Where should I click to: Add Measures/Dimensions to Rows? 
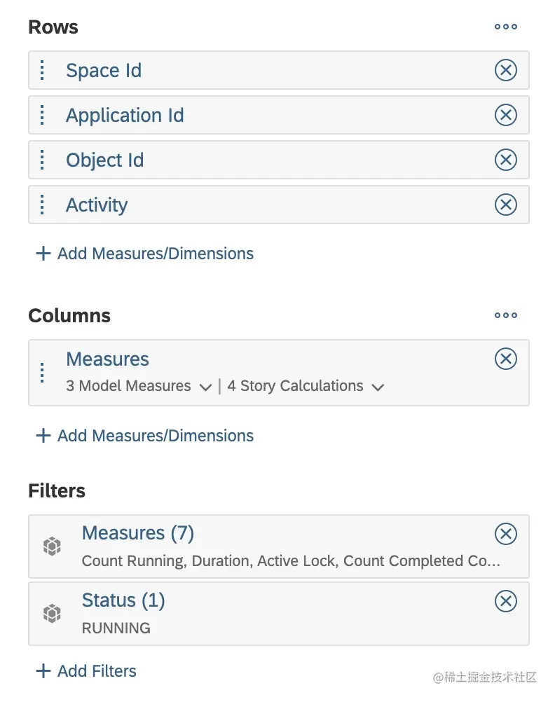(x=144, y=254)
